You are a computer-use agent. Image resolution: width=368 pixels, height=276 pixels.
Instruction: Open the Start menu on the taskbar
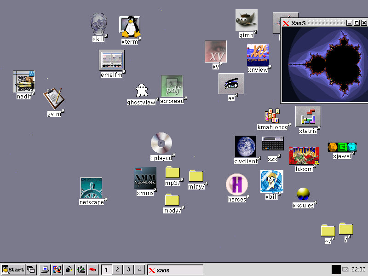click(x=13, y=270)
